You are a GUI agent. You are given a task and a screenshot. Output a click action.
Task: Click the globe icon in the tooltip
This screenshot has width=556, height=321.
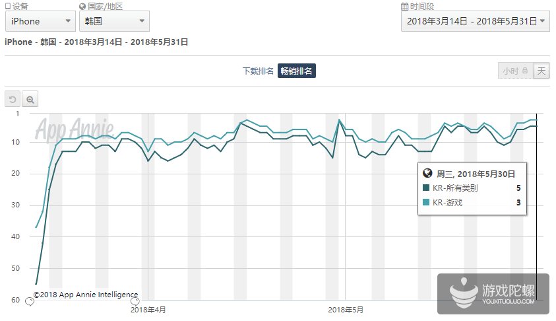[427, 173]
